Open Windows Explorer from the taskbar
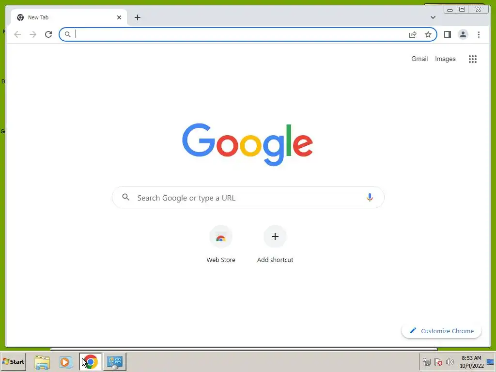Viewport: 496px width, 372px height. click(x=42, y=362)
